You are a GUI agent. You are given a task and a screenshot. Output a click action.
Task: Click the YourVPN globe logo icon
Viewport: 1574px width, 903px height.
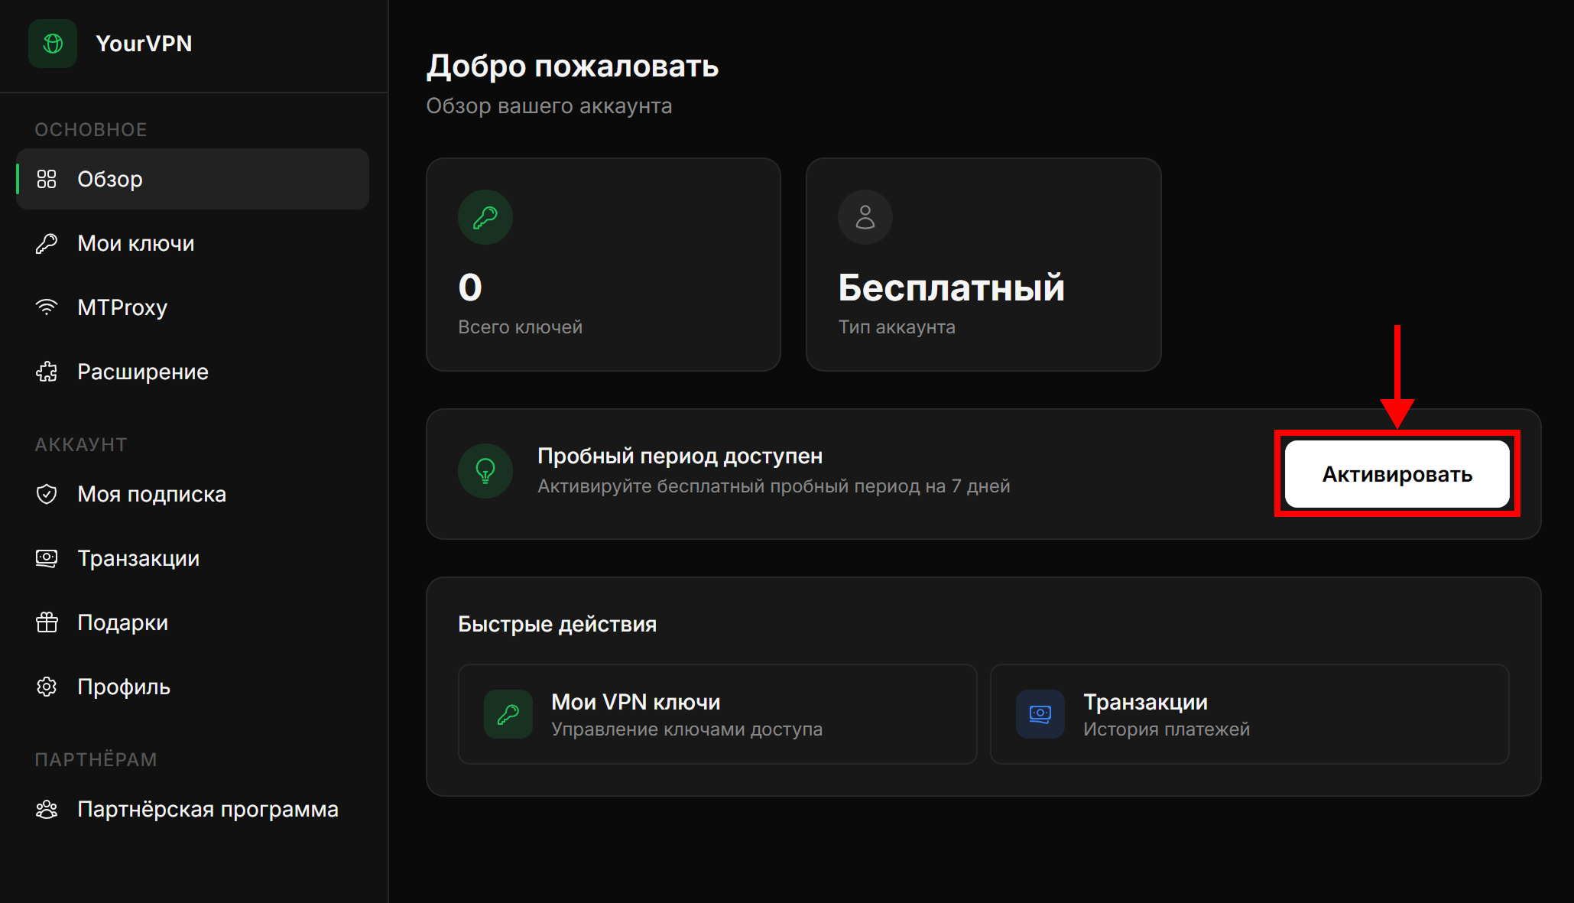coord(53,44)
